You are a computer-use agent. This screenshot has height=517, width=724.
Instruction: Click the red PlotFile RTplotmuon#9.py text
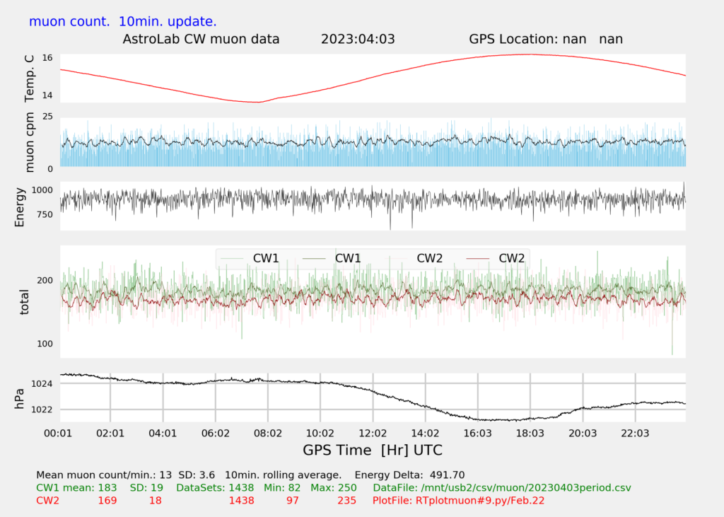[x=458, y=500]
